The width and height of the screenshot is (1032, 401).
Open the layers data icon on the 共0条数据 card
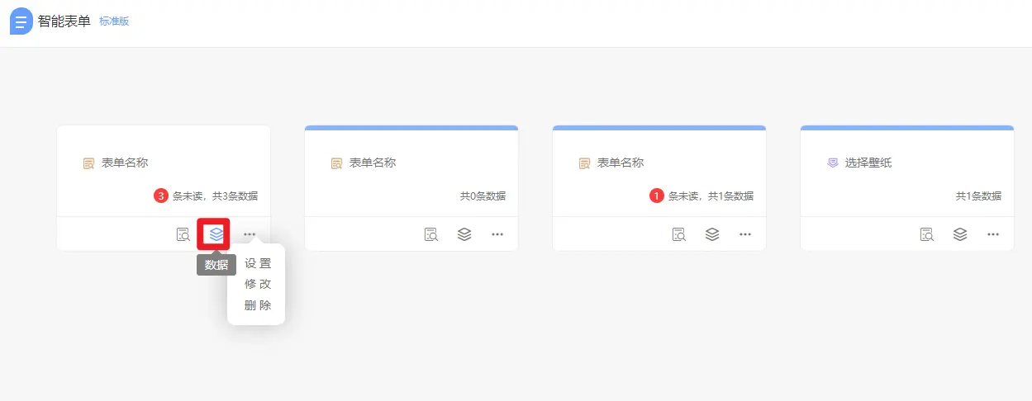pos(464,234)
